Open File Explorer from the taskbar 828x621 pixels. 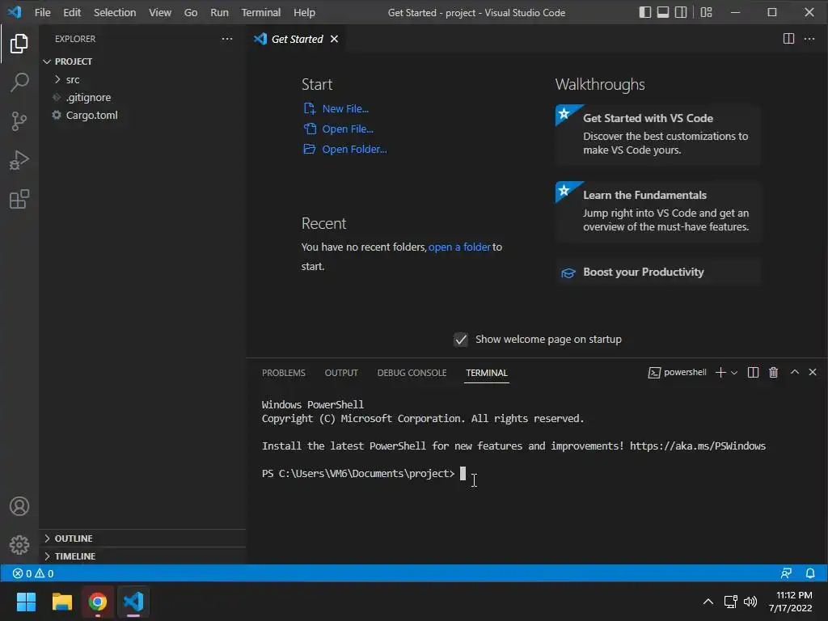tap(61, 602)
